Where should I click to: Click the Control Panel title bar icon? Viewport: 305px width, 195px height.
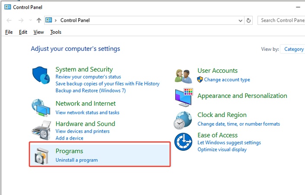(x=8, y=7)
